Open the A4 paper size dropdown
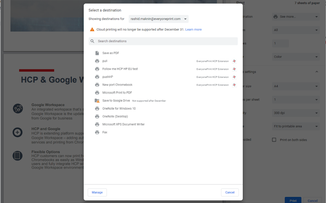 296,86
